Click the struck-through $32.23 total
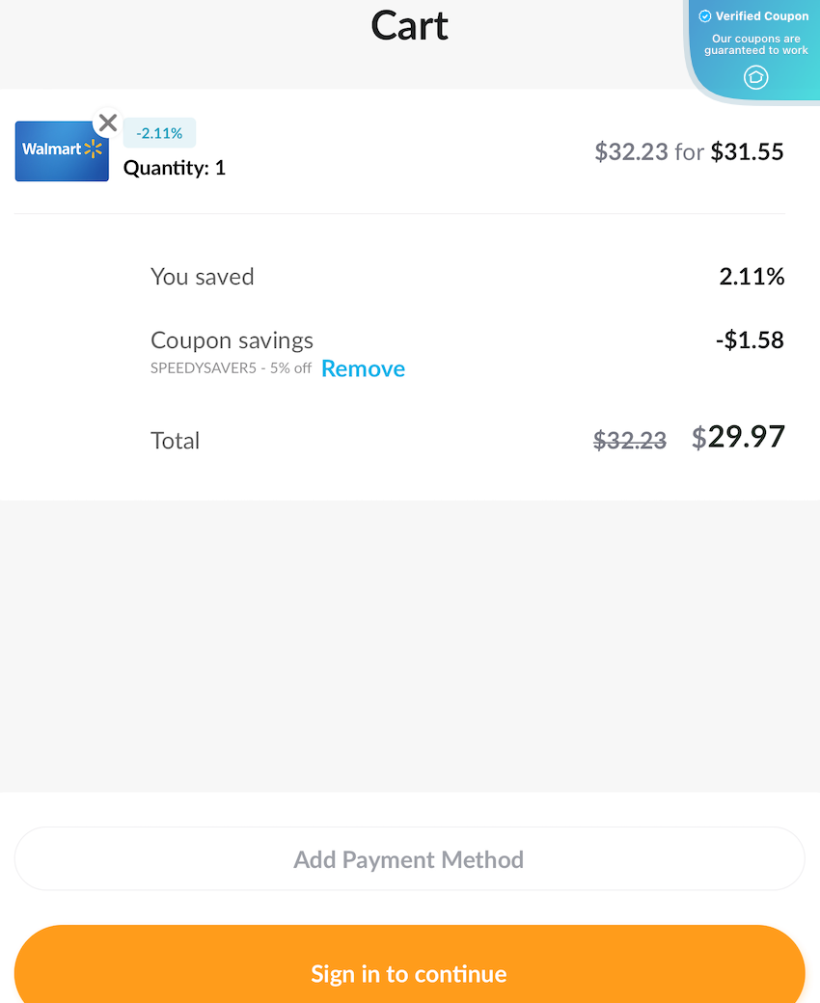The width and height of the screenshot is (820, 1003). point(629,441)
